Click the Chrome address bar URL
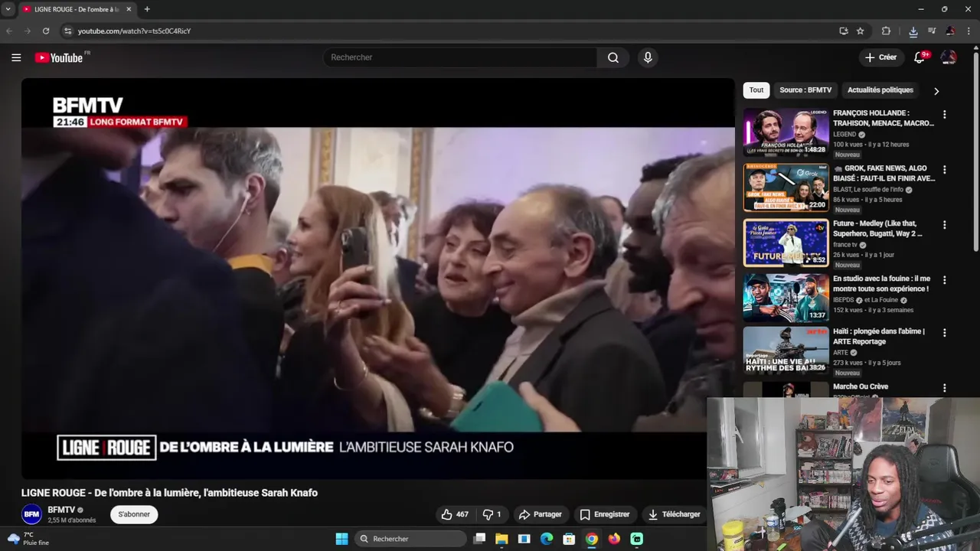Viewport: 980px width, 551px height. click(x=134, y=31)
